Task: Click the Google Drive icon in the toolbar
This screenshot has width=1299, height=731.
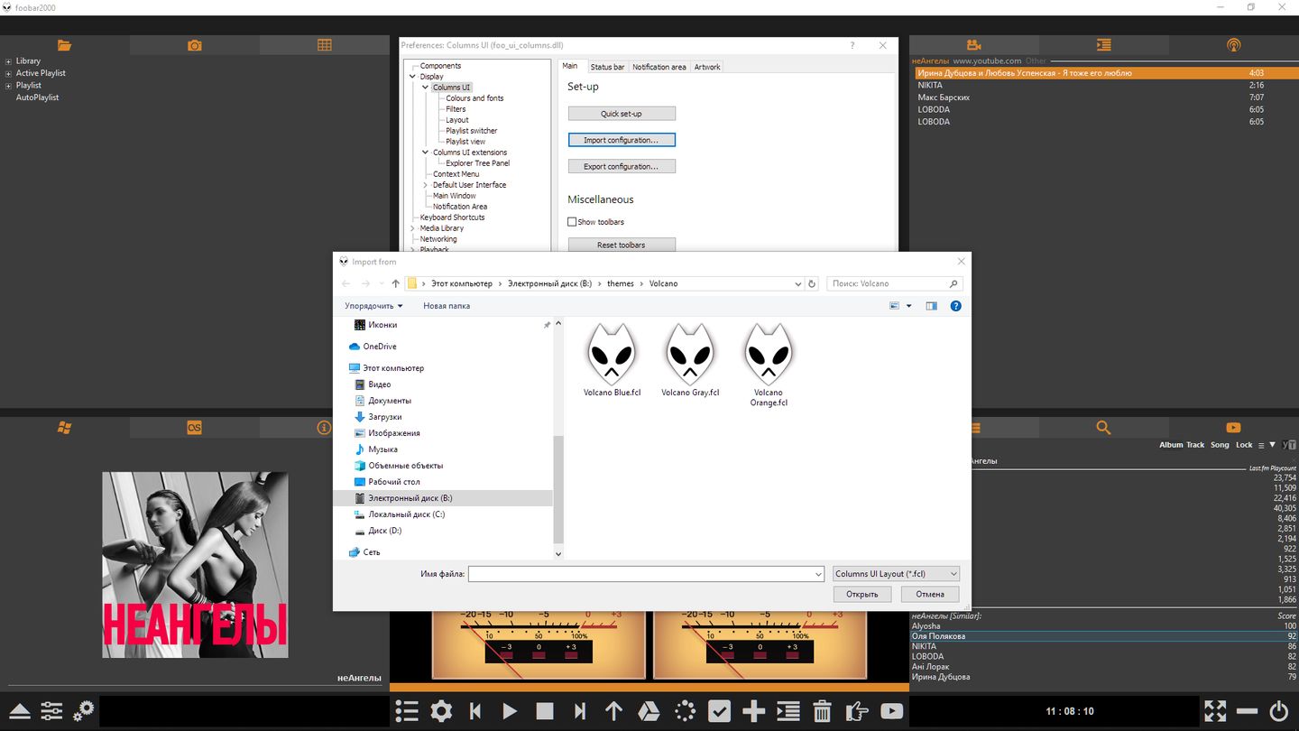Action: coord(649,711)
